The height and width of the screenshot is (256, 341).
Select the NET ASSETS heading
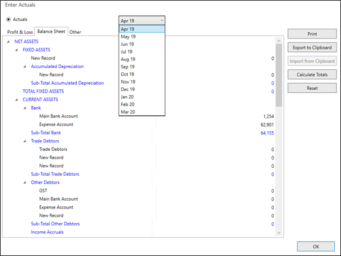pyautogui.click(x=27, y=42)
